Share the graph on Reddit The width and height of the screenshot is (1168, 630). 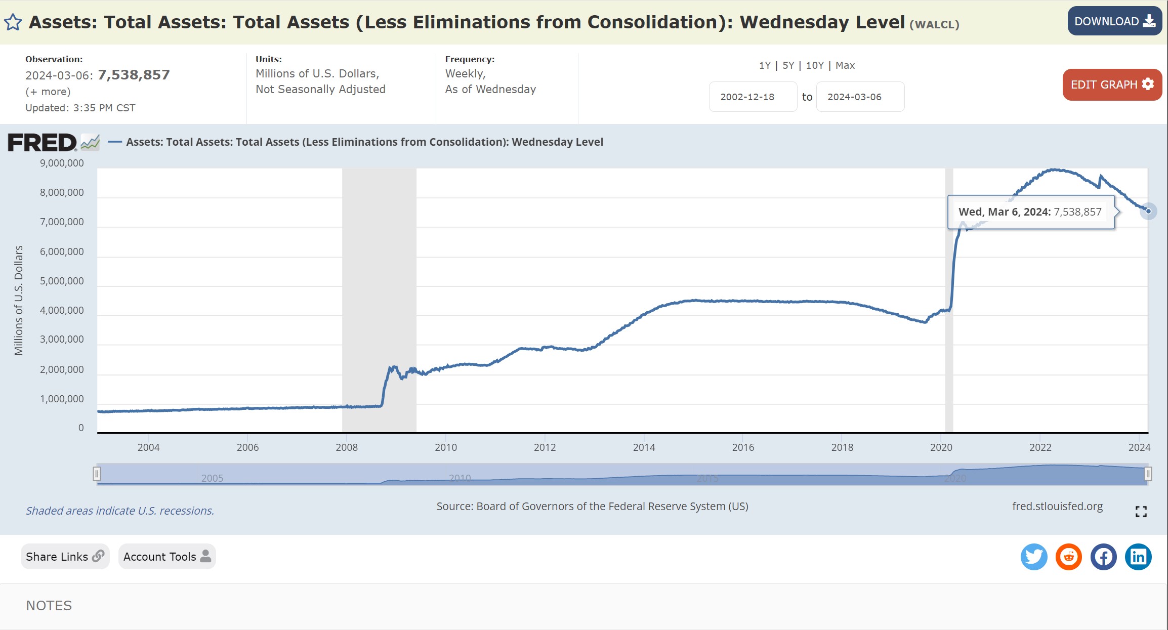pyautogui.click(x=1069, y=557)
